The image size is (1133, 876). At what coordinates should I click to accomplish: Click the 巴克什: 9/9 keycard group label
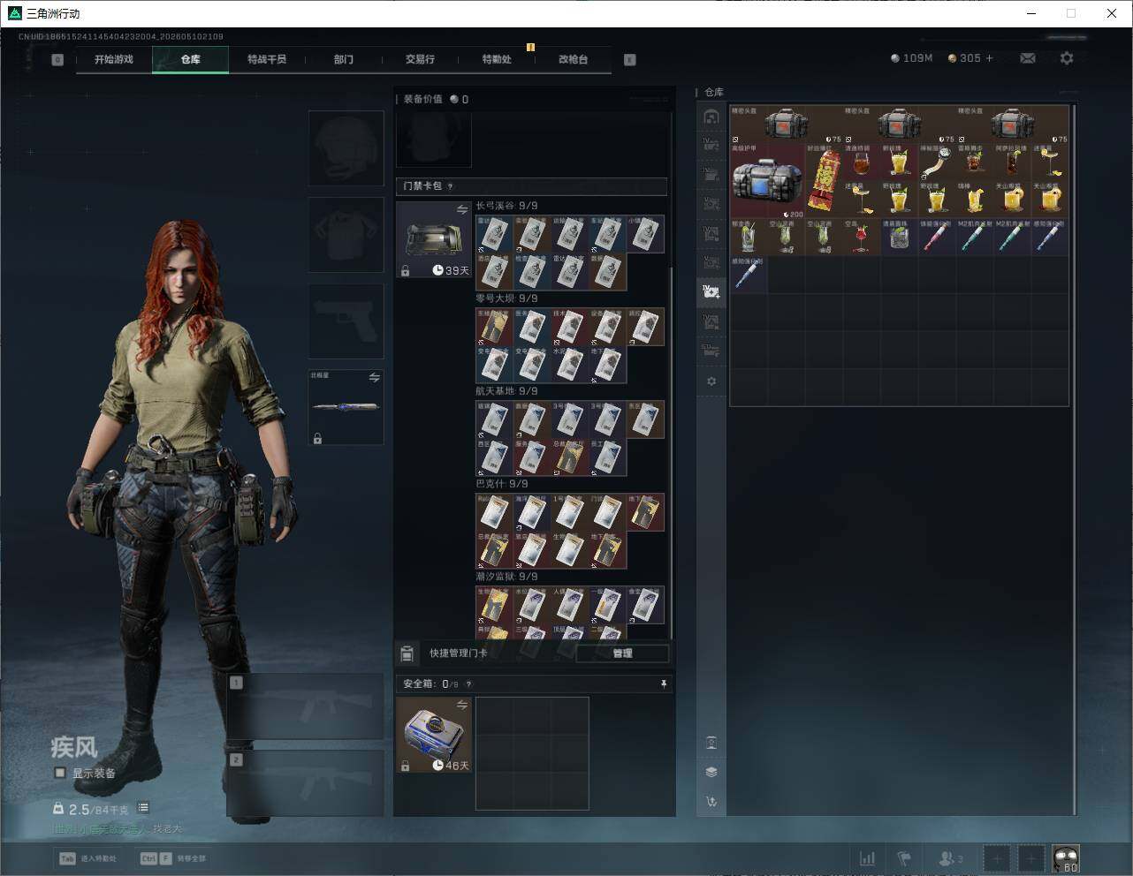coord(502,484)
